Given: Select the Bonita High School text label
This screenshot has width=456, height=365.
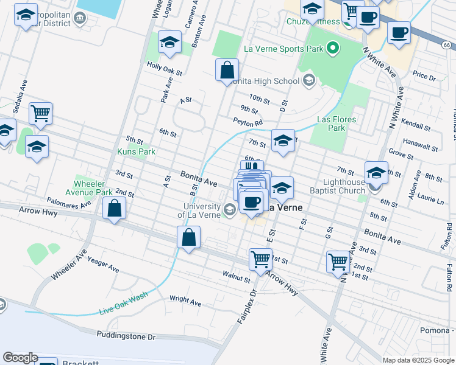Looking at the screenshot, I should tap(263, 82).
